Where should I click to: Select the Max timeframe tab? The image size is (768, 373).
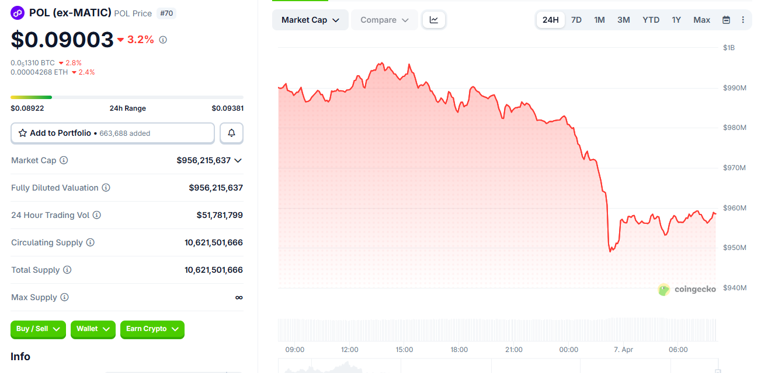point(701,19)
